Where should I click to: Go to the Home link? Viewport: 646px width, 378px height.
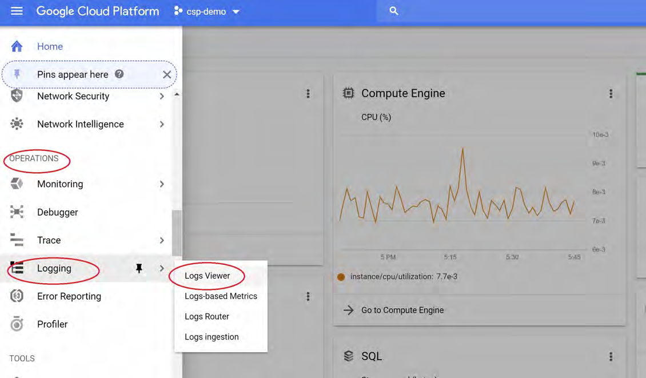click(50, 46)
